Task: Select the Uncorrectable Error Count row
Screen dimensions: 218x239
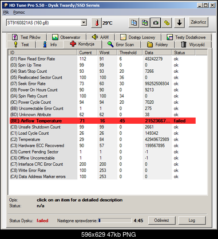Action: click(x=102, y=108)
